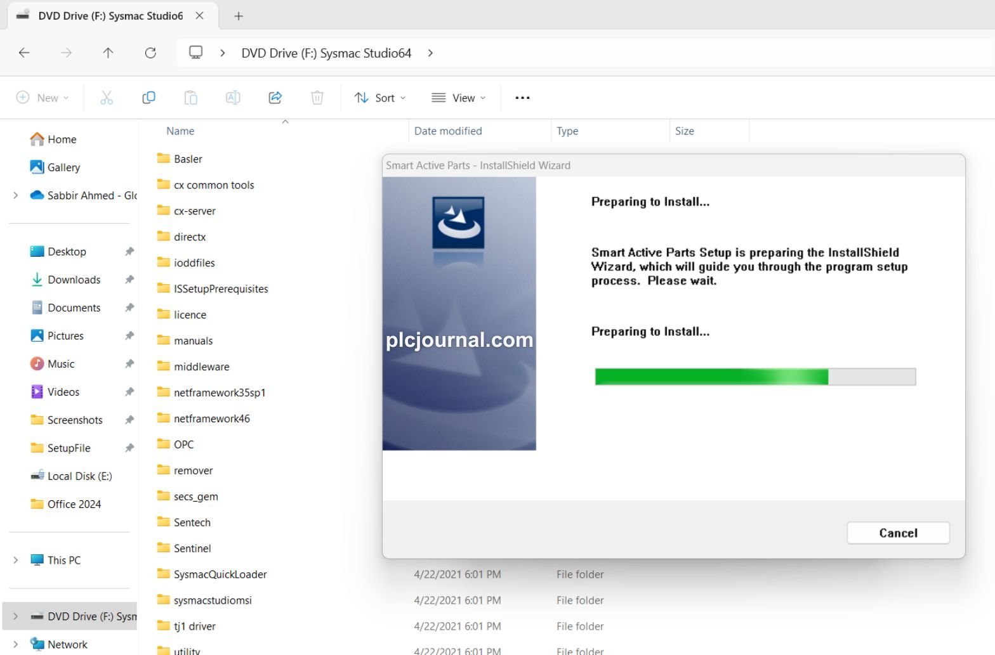Select the directx folder
Viewport: 995px width, 655px height.
click(x=181, y=237)
